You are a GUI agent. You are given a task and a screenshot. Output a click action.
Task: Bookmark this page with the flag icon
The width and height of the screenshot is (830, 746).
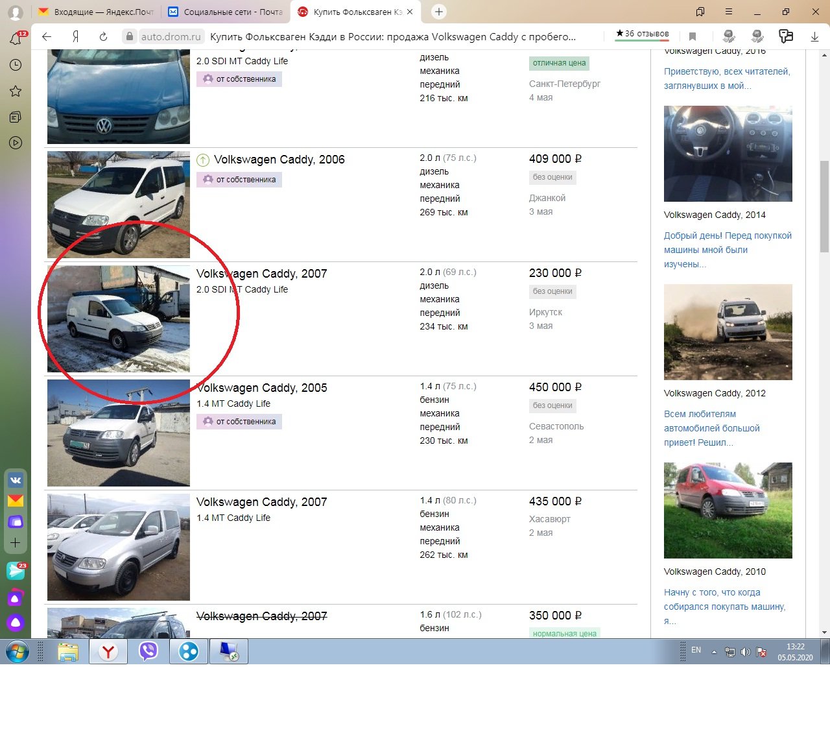693,37
